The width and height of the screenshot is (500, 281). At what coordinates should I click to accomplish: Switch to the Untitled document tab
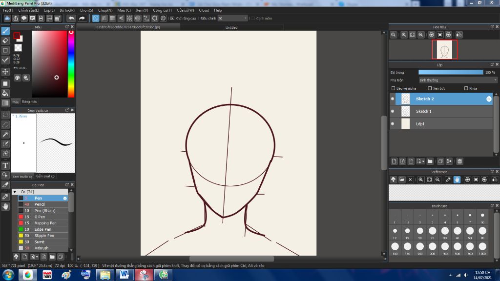point(231,27)
